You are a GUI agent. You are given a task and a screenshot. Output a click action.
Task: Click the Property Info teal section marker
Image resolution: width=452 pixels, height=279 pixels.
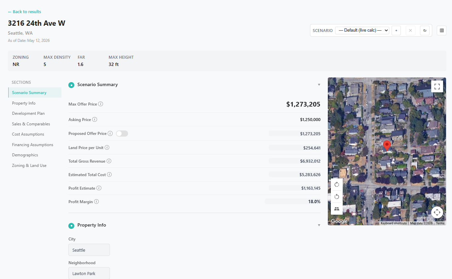pyautogui.click(x=71, y=226)
